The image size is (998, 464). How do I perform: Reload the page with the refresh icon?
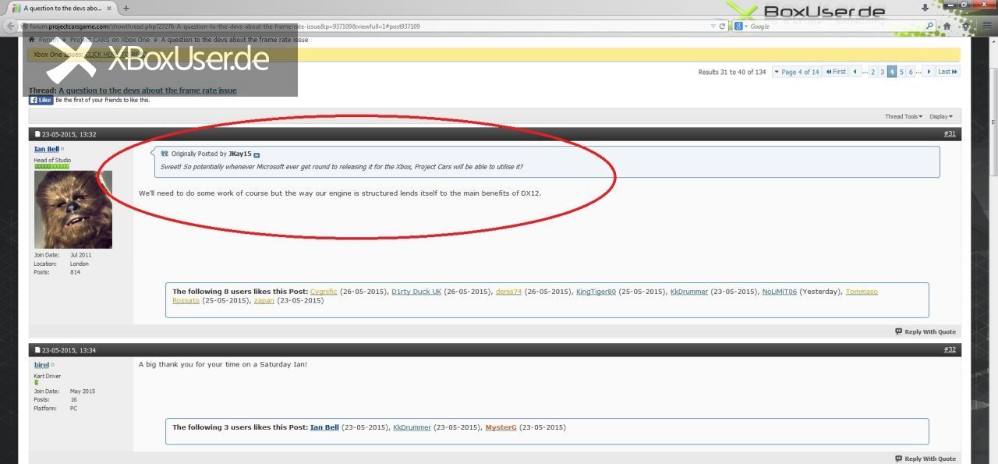(722, 26)
